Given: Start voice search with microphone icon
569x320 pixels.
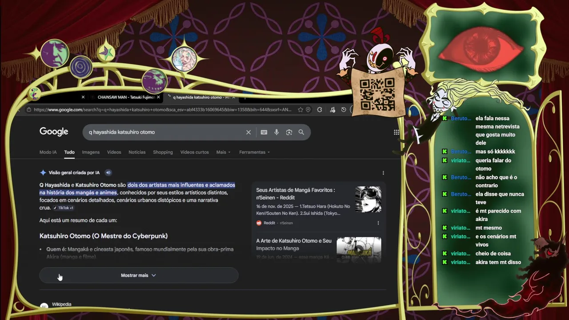Looking at the screenshot, I should coord(276,132).
